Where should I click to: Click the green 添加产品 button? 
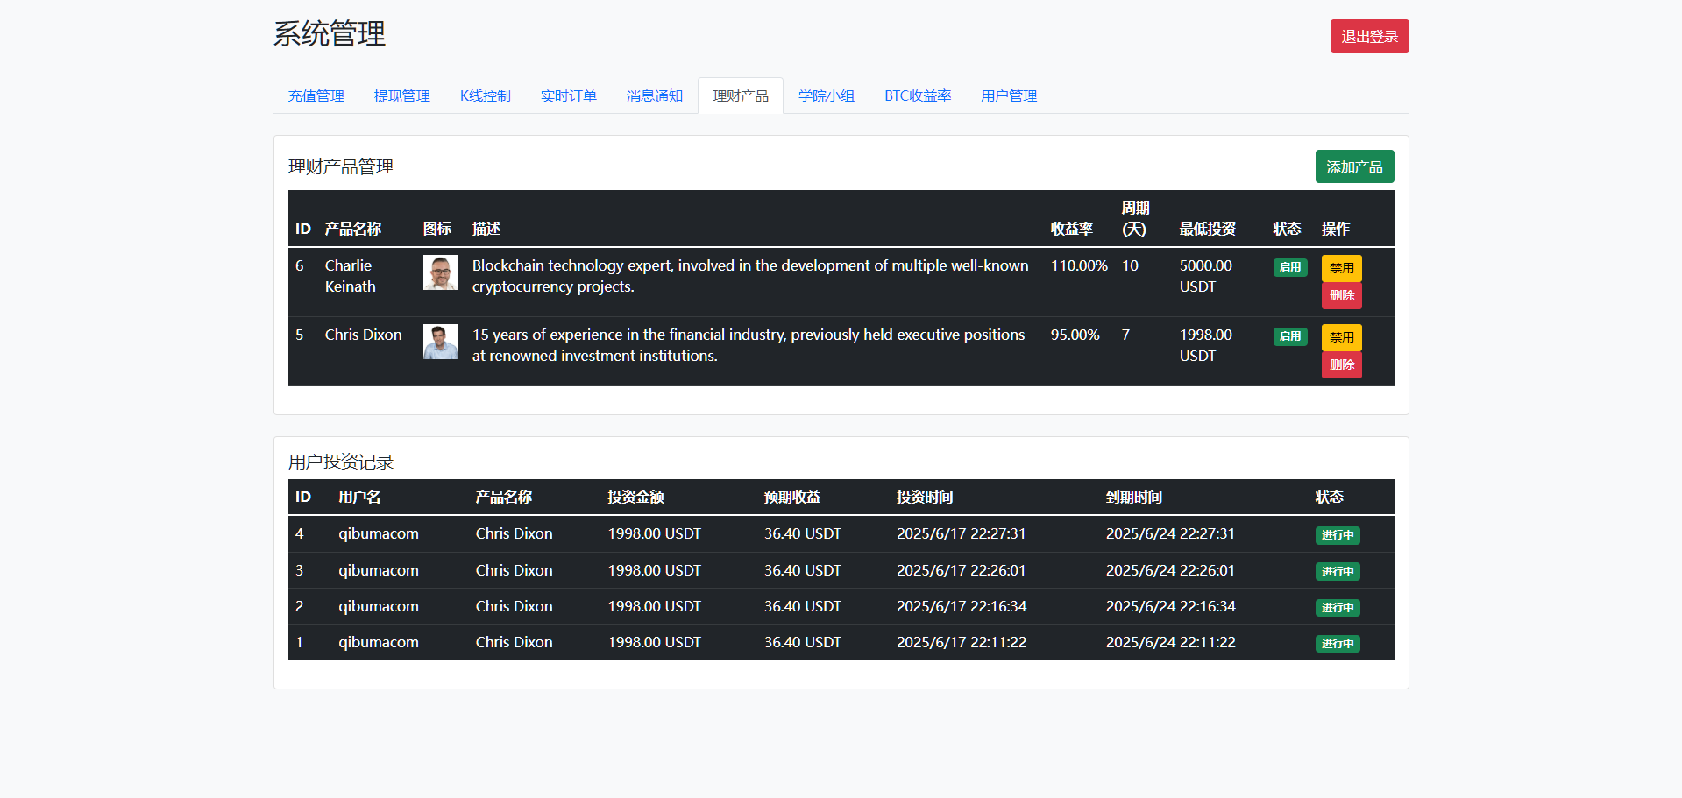coord(1353,167)
